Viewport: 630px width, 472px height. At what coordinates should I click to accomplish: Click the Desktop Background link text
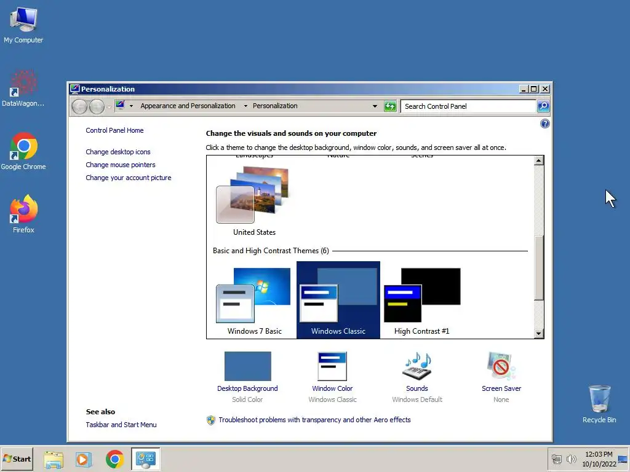point(247,388)
